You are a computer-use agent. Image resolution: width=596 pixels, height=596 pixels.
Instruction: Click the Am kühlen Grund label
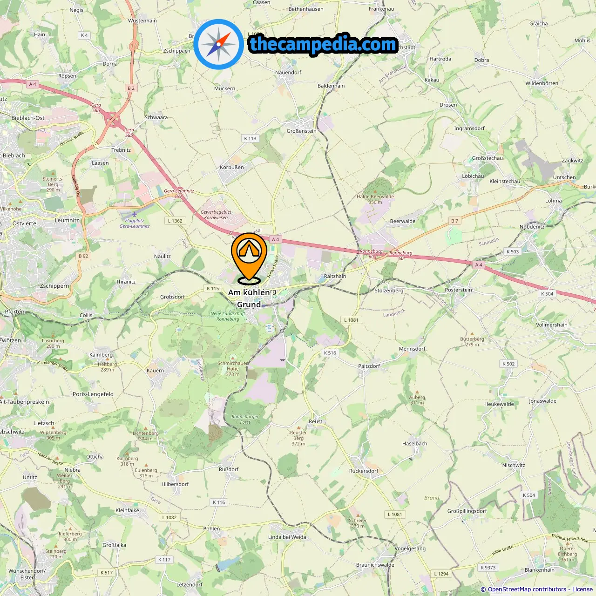(249, 298)
